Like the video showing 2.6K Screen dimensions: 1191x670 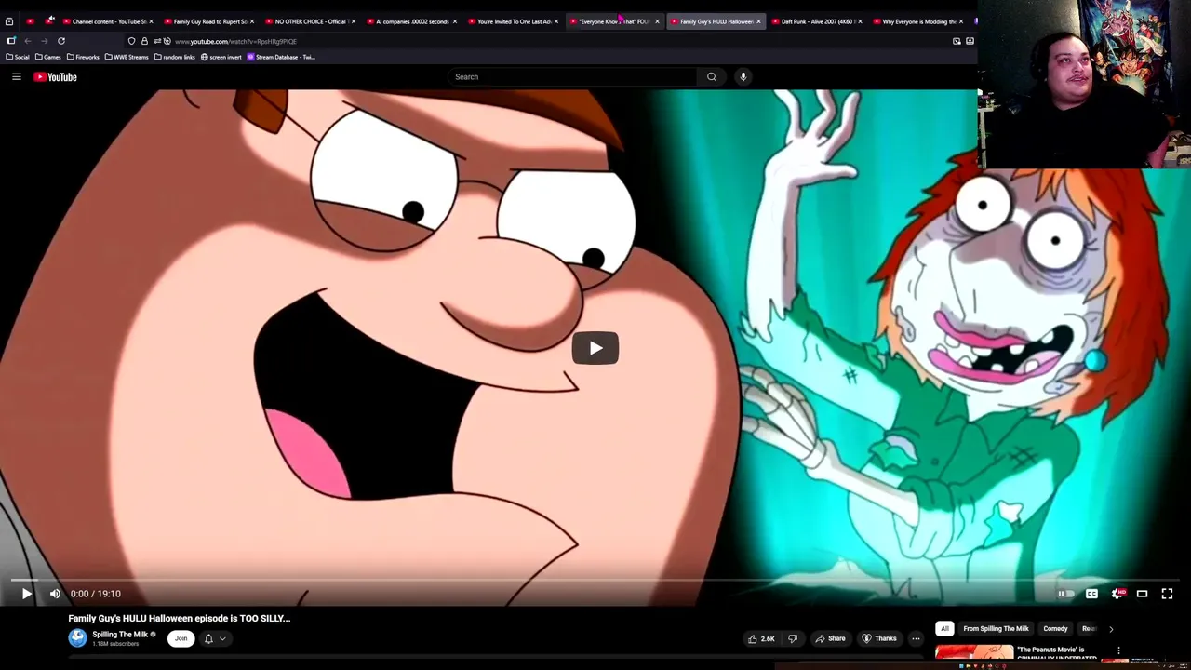pos(761,638)
